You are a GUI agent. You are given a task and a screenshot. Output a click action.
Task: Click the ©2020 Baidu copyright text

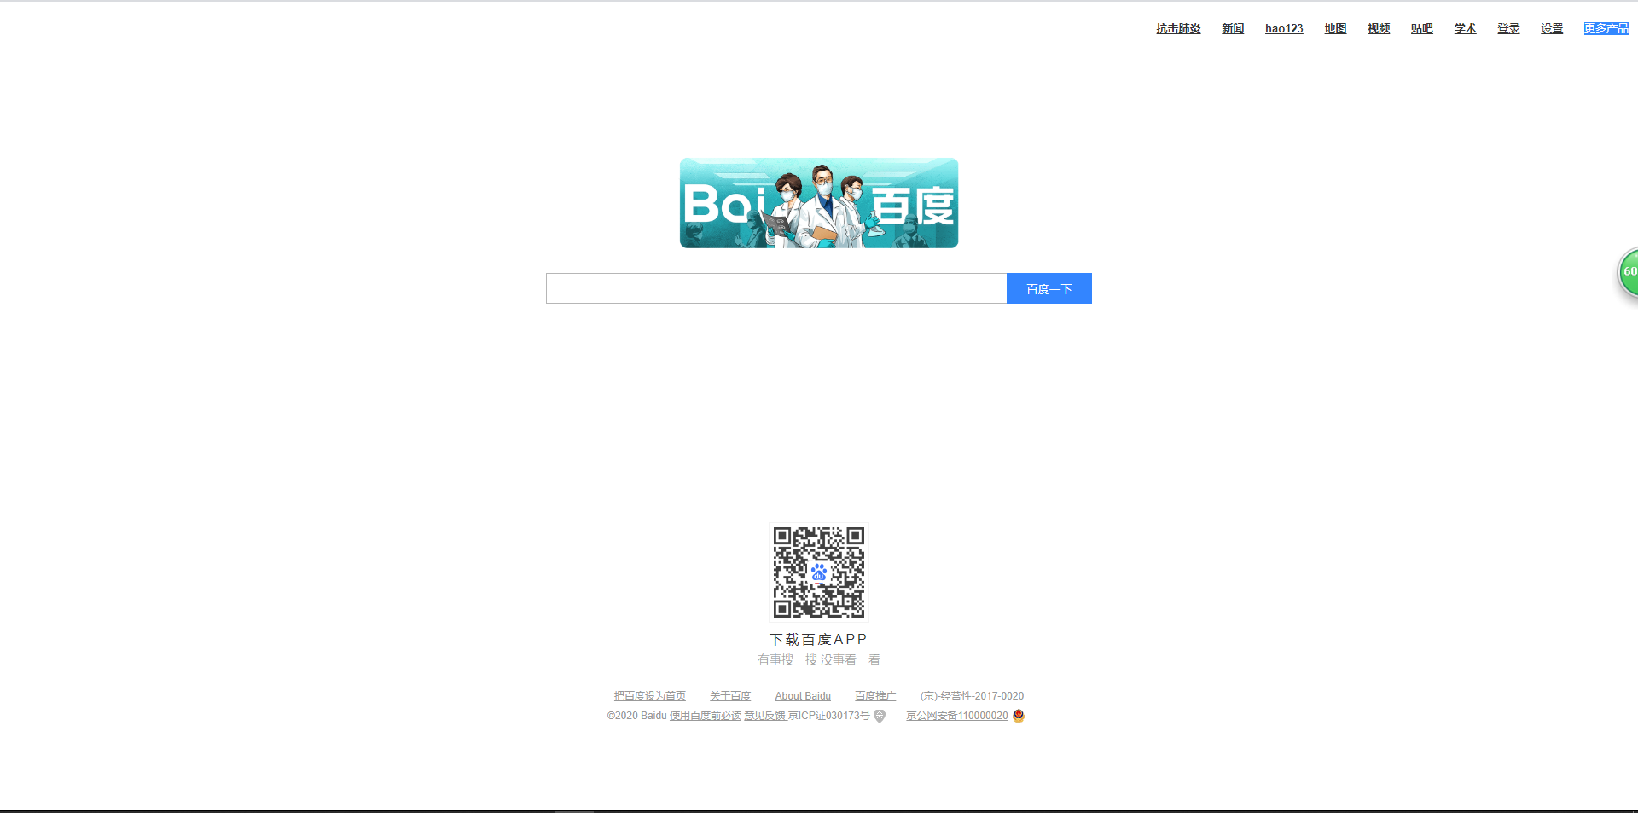[636, 716]
